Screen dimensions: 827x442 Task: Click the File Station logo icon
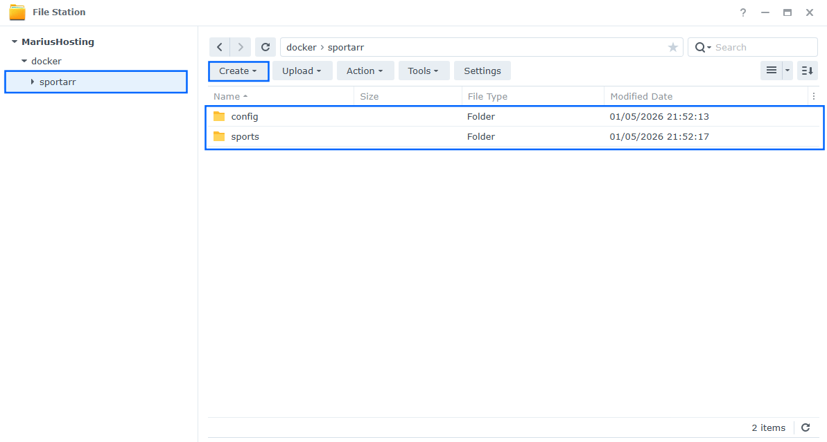pos(17,12)
